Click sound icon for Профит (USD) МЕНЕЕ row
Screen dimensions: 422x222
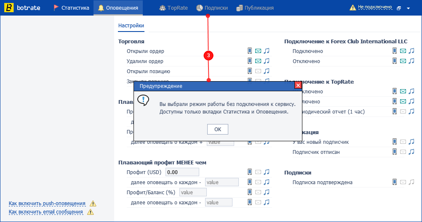(x=267, y=172)
